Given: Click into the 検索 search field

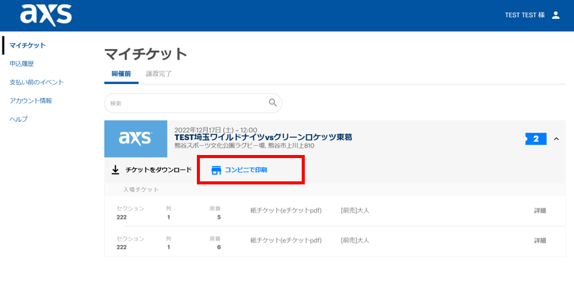Looking at the screenshot, I should coord(184,103).
